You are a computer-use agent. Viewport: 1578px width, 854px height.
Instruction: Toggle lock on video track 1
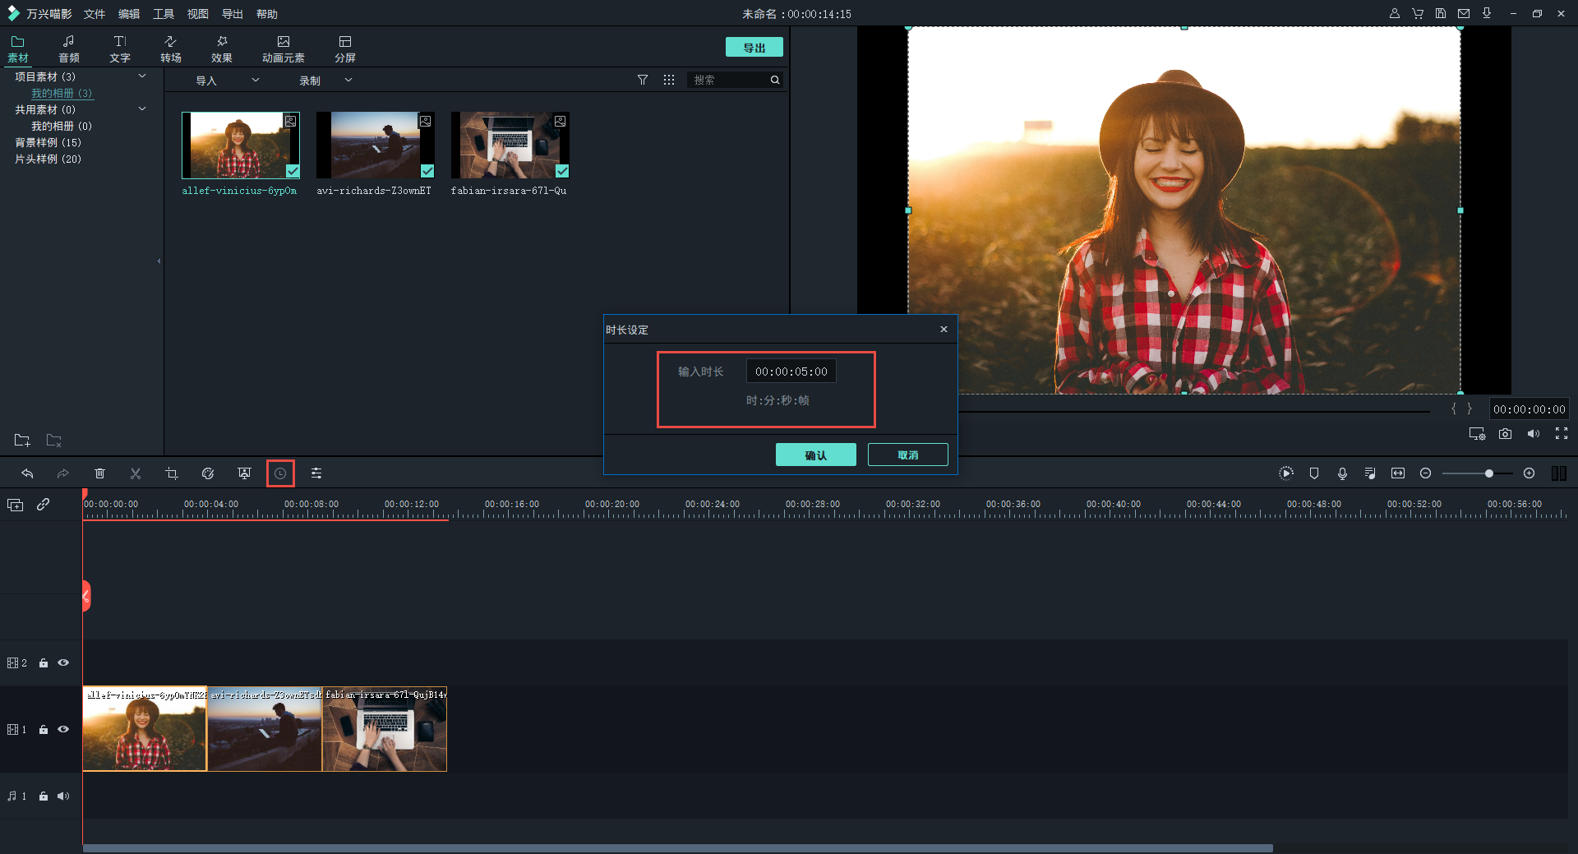click(44, 730)
